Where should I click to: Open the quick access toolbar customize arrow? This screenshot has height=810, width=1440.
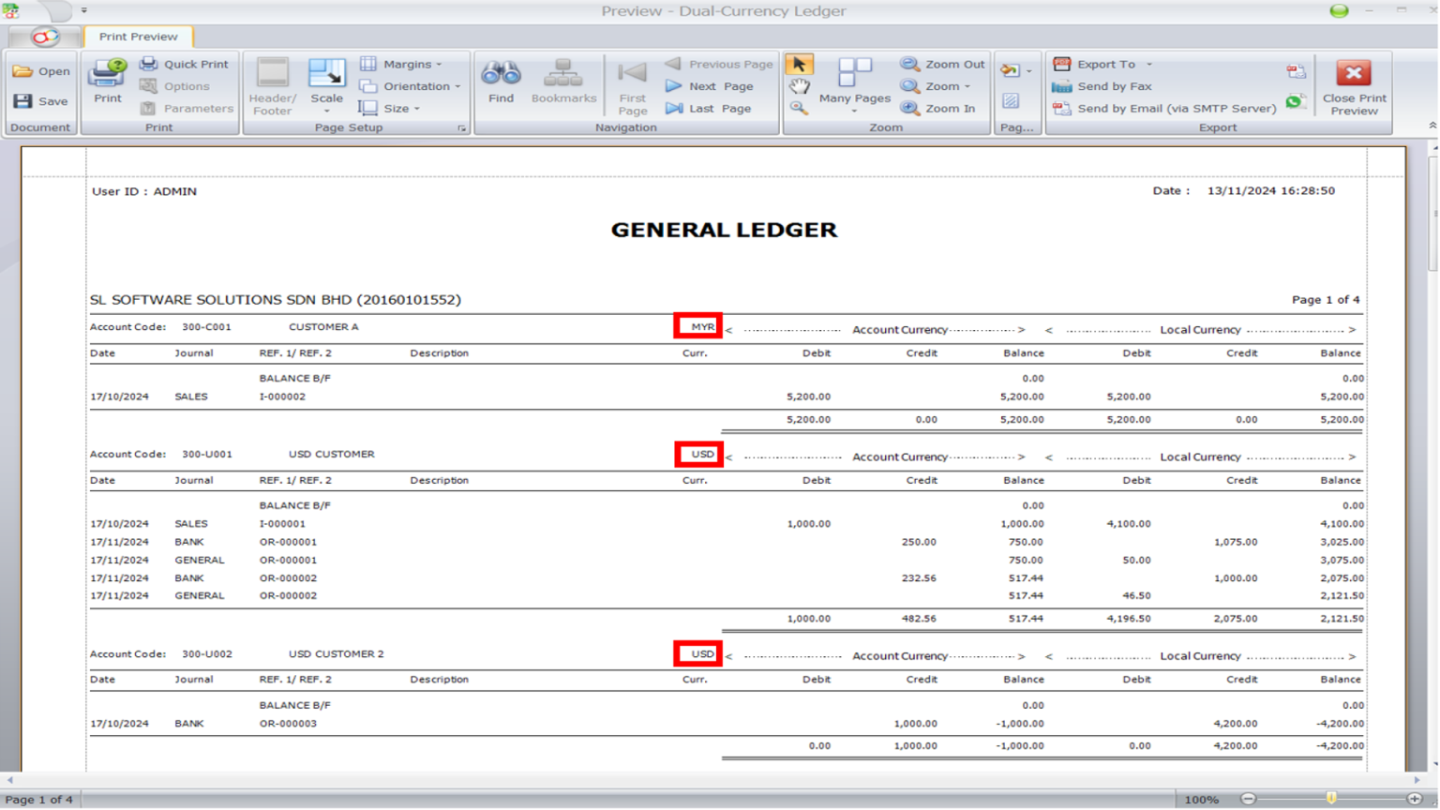(84, 10)
